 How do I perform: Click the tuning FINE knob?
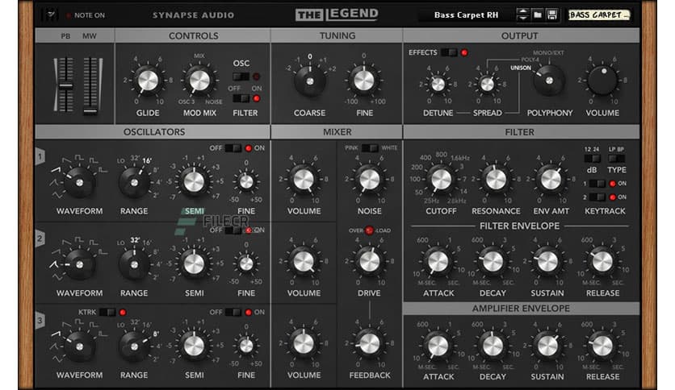364,81
